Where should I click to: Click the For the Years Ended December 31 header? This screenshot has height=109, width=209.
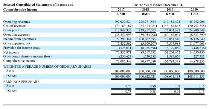pos(158,5)
